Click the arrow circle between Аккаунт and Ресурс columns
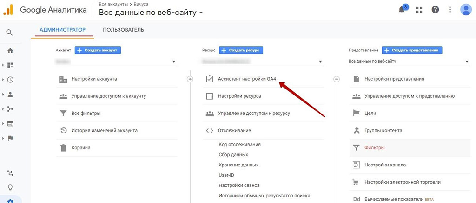476x203 pixels. point(190,79)
